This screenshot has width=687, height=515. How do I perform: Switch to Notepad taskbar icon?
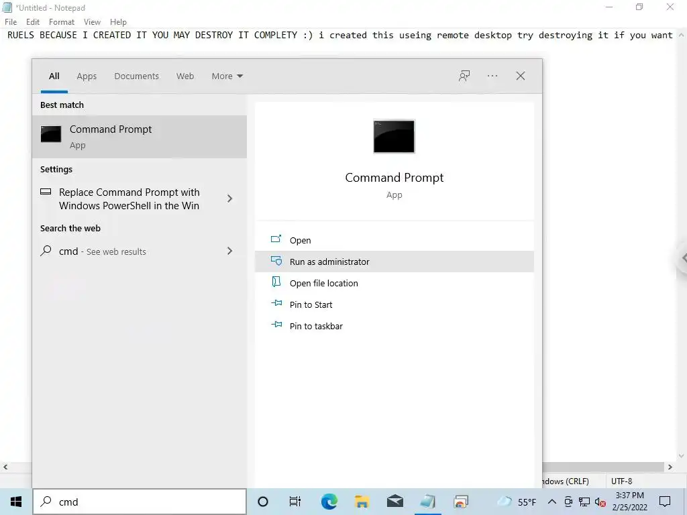point(427,502)
